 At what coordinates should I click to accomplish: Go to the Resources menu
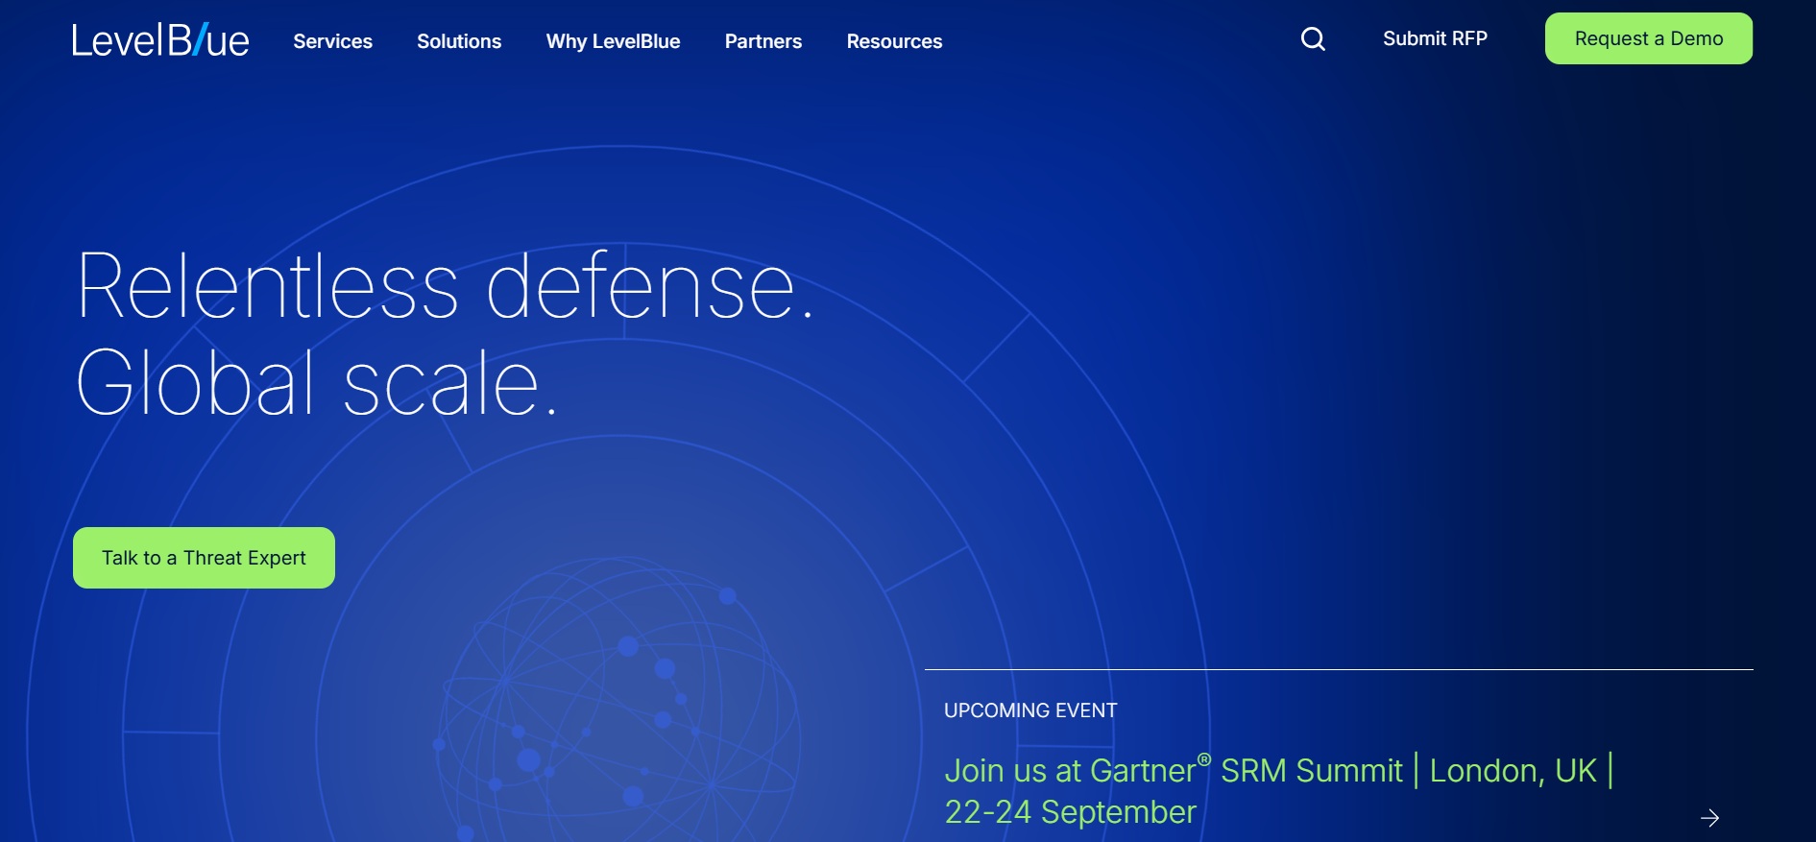point(894,41)
